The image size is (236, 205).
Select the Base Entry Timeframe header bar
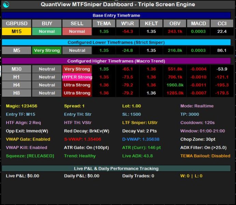116,15
